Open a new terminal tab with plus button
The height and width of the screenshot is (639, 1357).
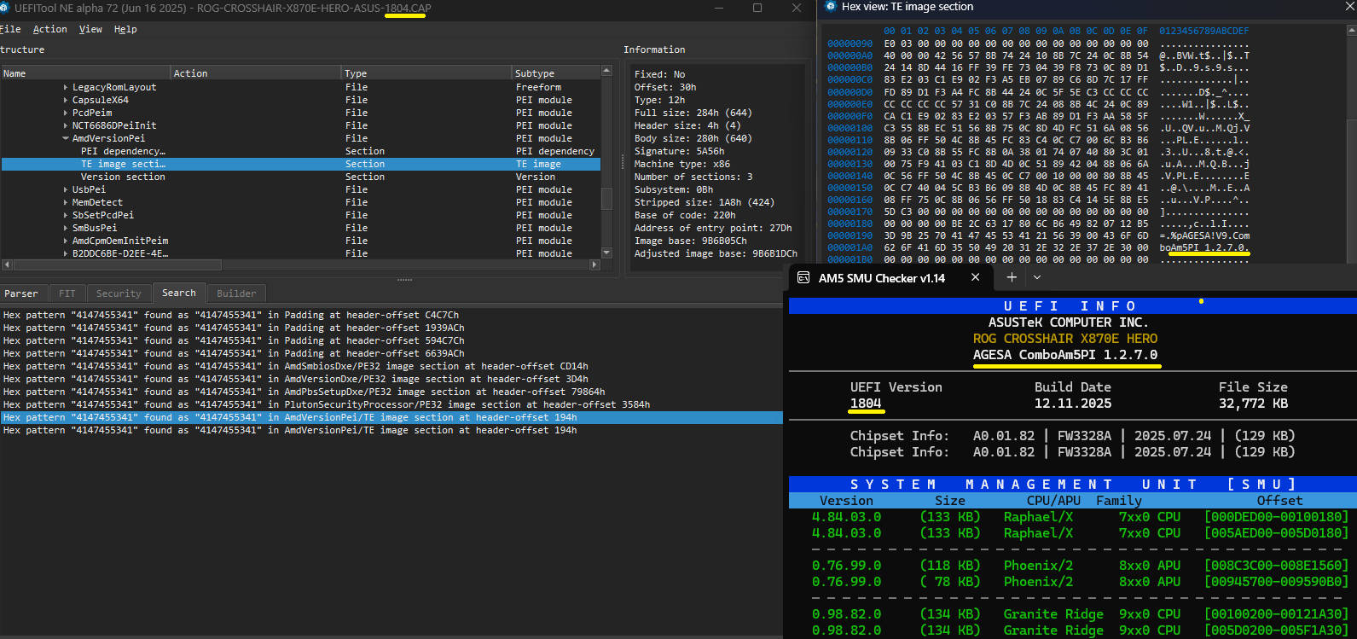pyautogui.click(x=1011, y=277)
